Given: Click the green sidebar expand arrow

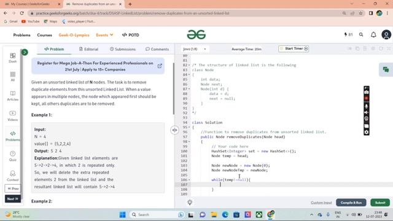Looking at the screenshot, I should [25, 52].
